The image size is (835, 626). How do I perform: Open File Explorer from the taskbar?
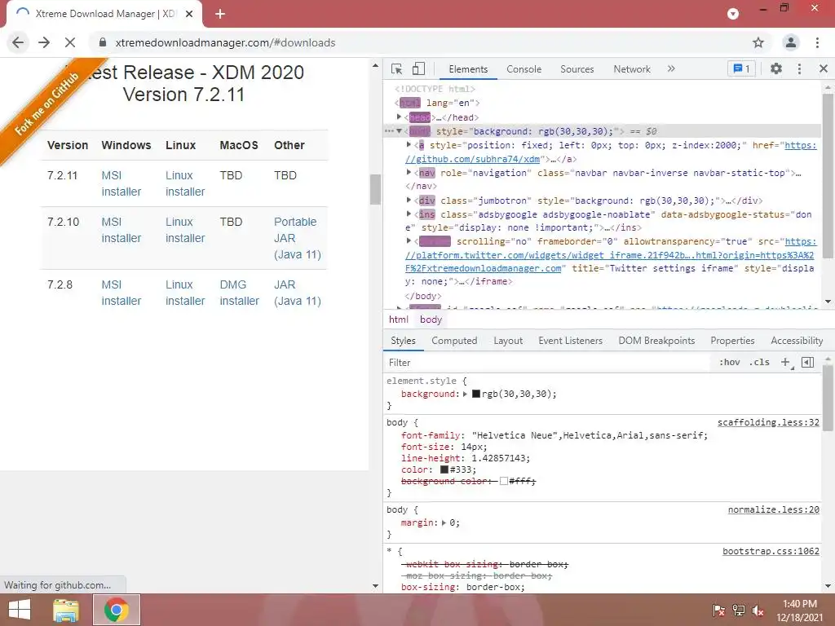(66, 610)
